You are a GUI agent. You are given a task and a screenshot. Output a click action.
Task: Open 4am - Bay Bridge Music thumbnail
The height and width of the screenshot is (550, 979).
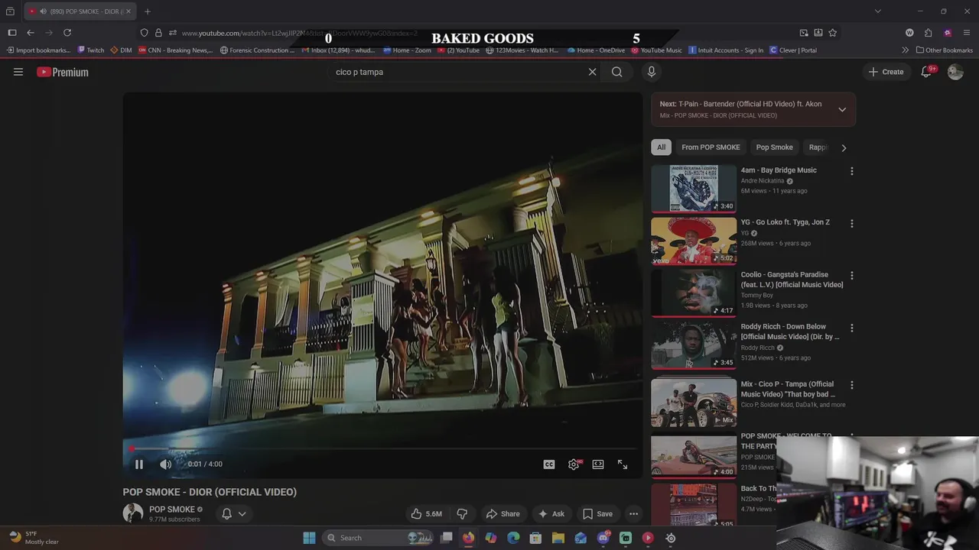694,189
